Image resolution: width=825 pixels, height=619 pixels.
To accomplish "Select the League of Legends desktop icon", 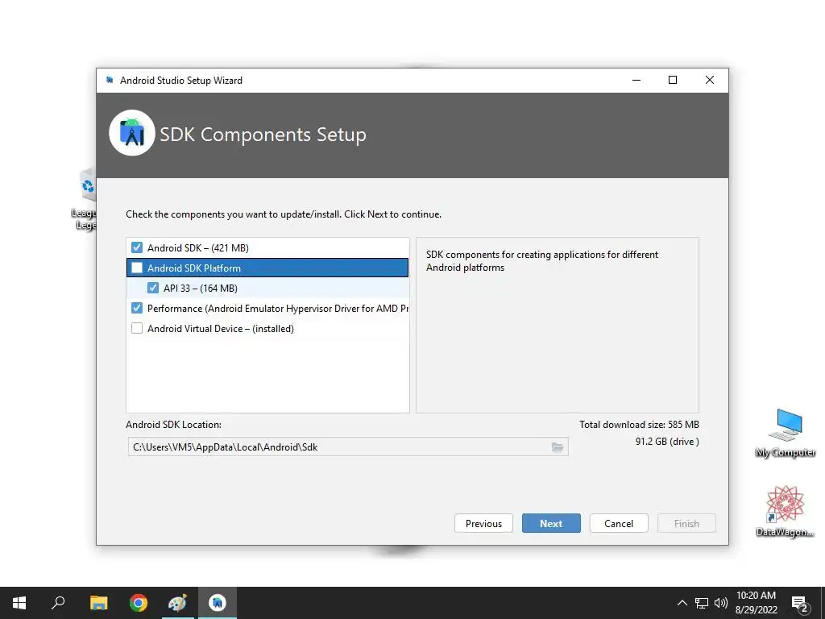I will coord(84,200).
